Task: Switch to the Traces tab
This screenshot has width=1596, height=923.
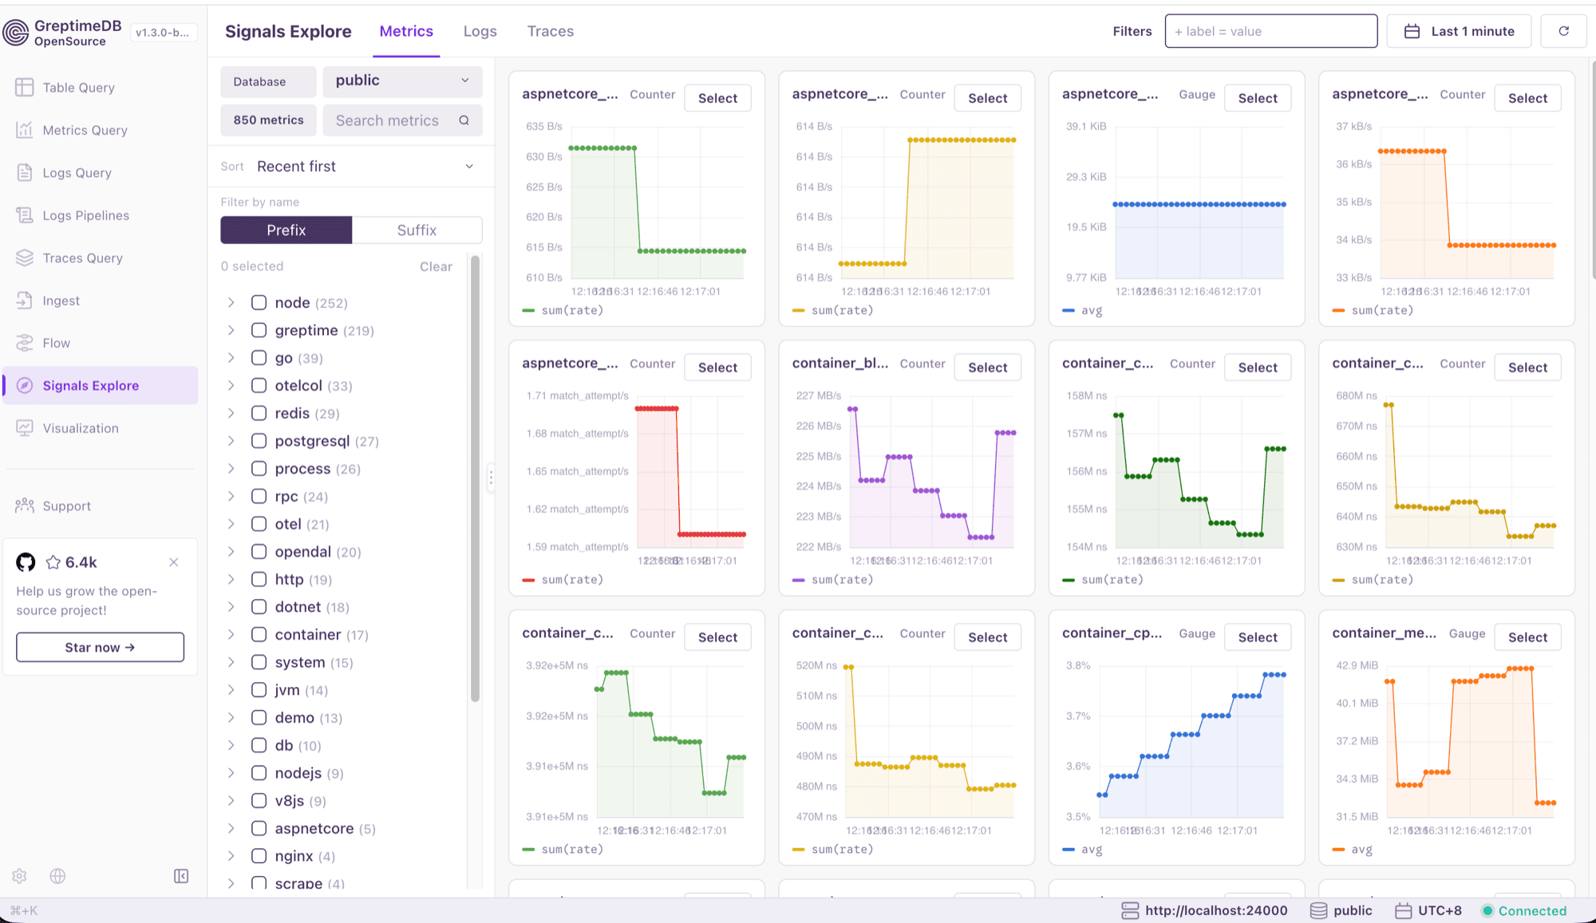Action: point(551,31)
